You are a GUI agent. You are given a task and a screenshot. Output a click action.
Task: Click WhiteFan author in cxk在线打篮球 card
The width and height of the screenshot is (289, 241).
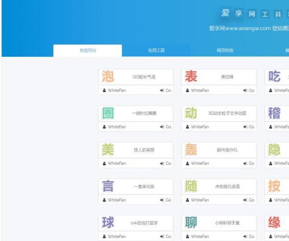tap(117, 236)
